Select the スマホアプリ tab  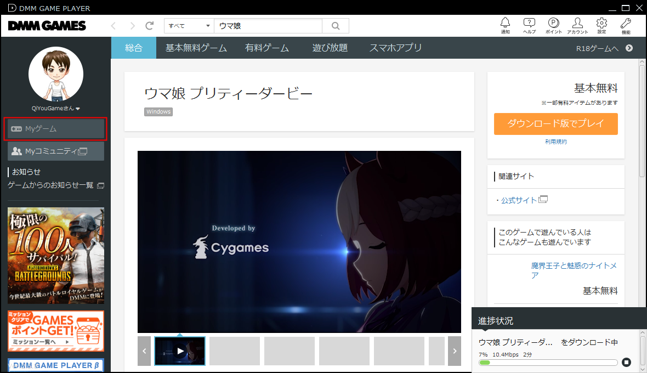pyautogui.click(x=395, y=48)
